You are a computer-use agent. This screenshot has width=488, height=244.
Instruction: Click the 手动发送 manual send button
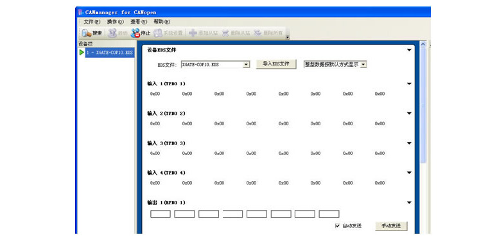391,226
